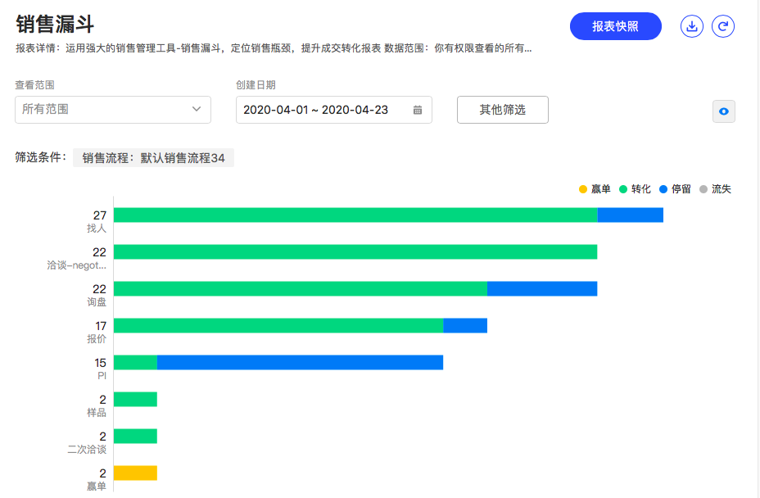Toggle the 流失 legend item
The image size is (760, 498).
715,189
